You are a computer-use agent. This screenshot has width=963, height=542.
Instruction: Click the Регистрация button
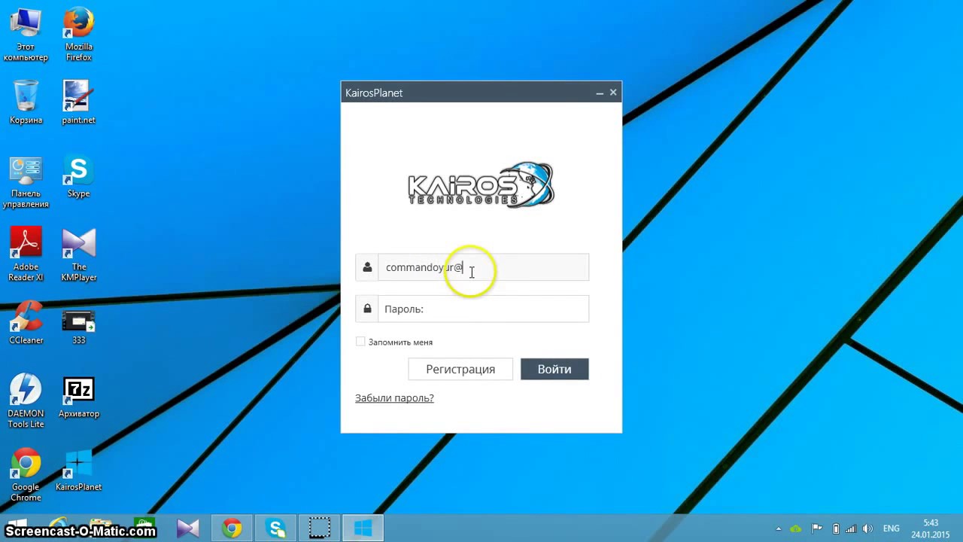tap(460, 369)
